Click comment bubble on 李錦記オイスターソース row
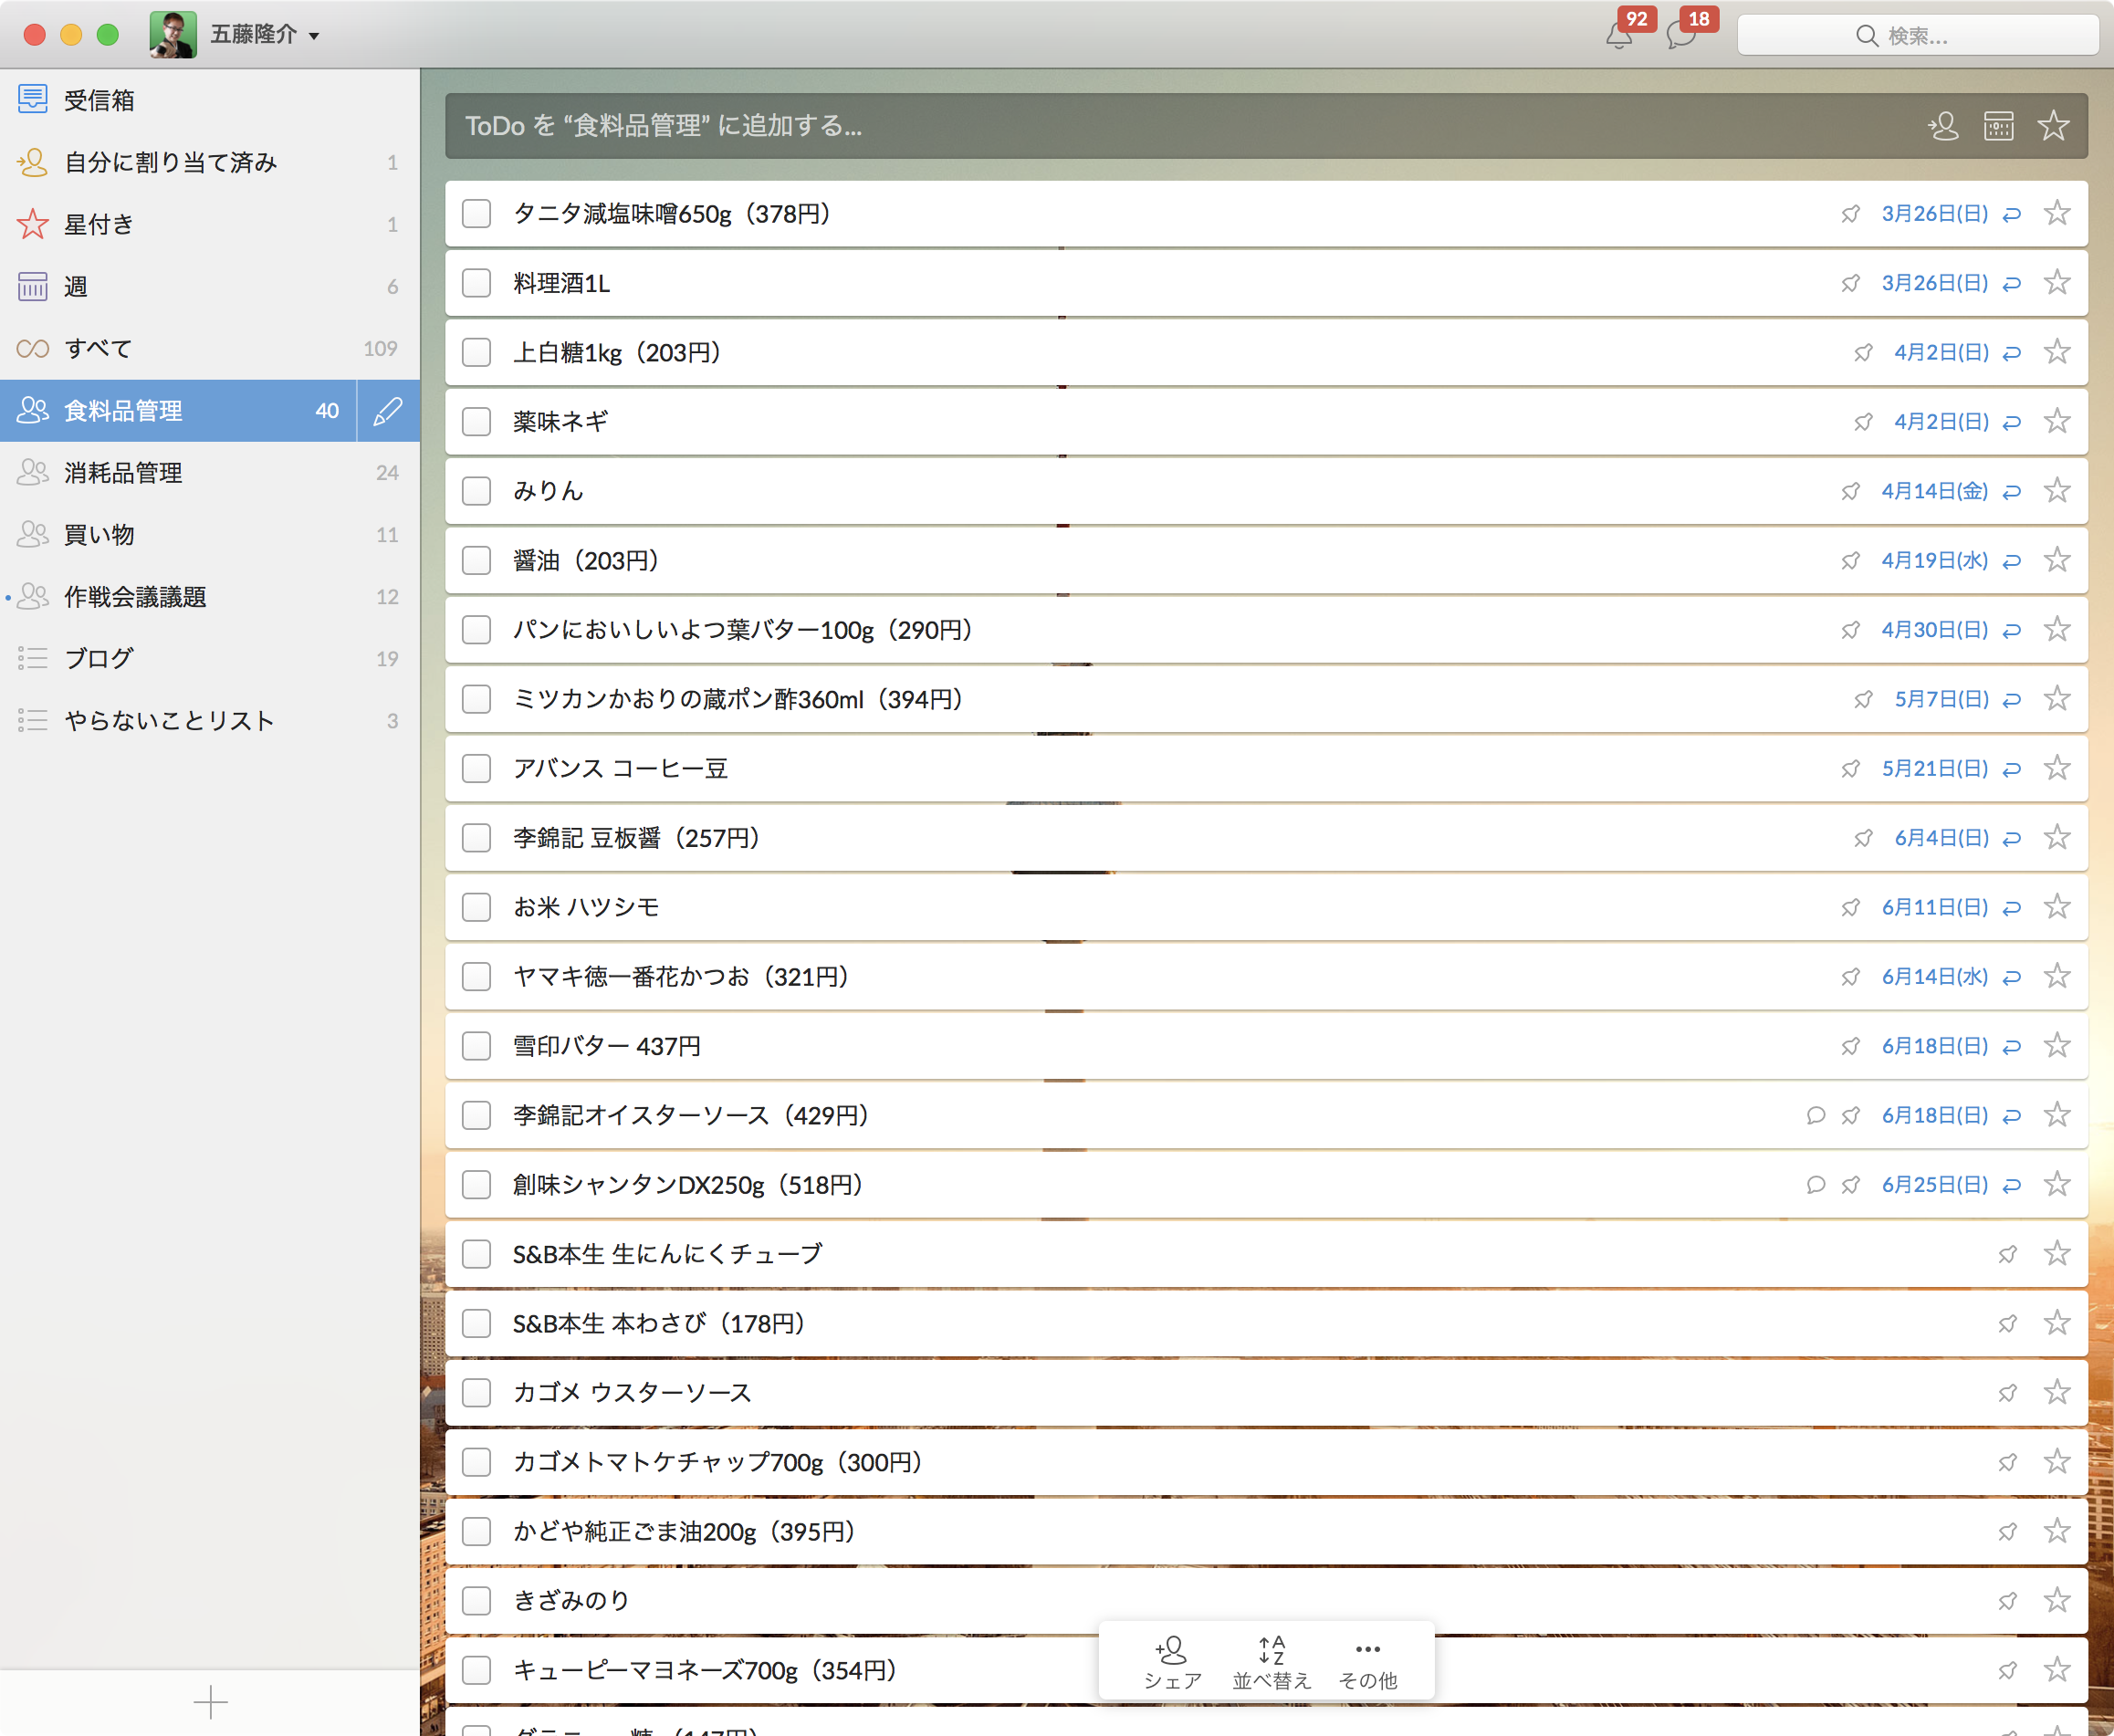This screenshot has height=1736, width=2114. (x=1816, y=1115)
